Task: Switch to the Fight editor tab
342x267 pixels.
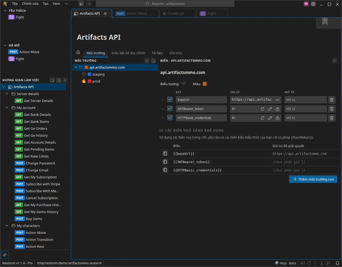Action: (212, 13)
